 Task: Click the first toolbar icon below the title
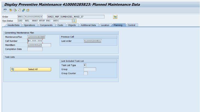click(x=5, y=10)
